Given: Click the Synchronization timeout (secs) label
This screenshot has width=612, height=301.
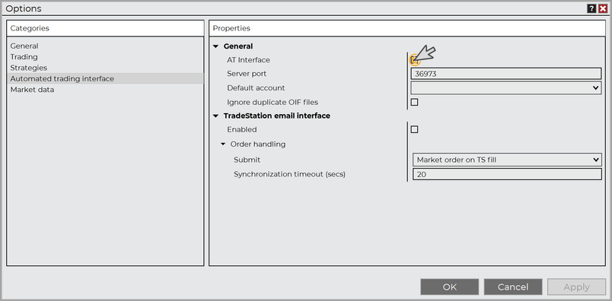Looking at the screenshot, I should tap(289, 174).
